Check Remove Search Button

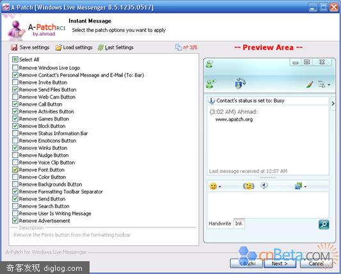pyautogui.click(x=15, y=206)
